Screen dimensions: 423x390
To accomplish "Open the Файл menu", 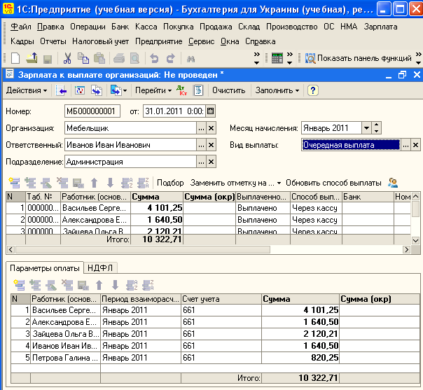I will click(21, 27).
